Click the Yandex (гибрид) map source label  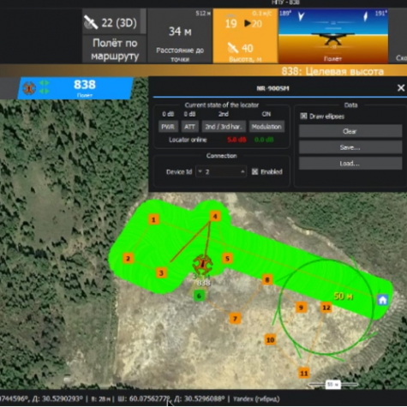pos(256,398)
